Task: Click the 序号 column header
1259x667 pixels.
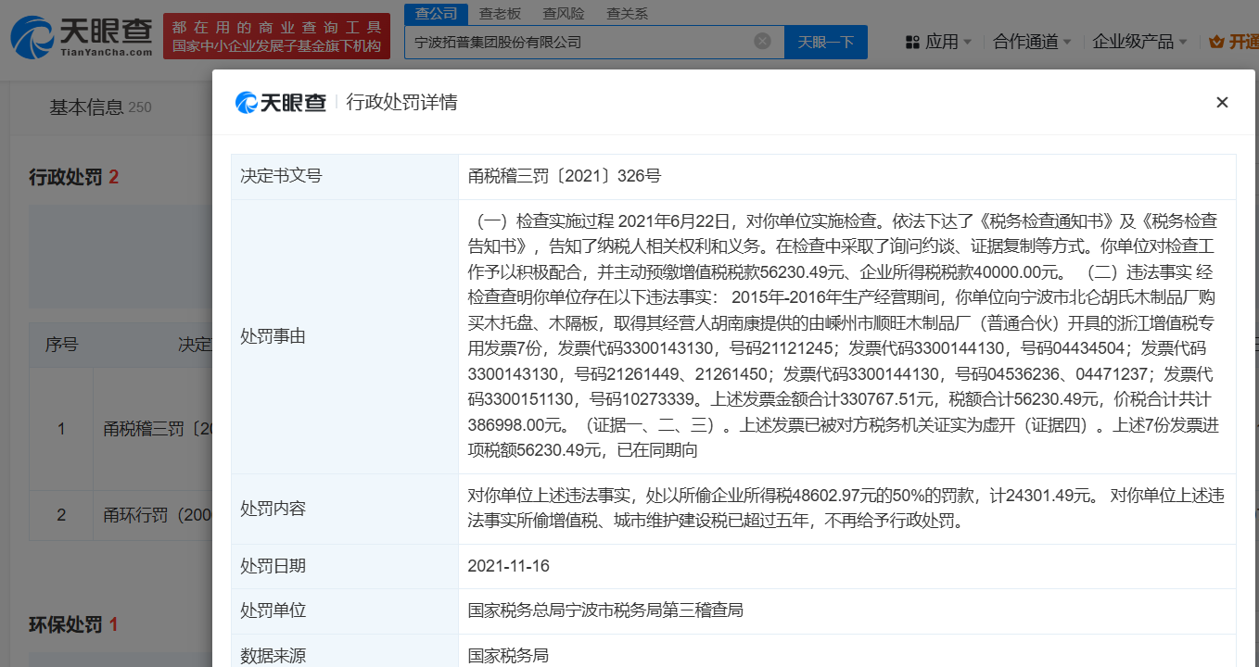Action: click(x=62, y=345)
